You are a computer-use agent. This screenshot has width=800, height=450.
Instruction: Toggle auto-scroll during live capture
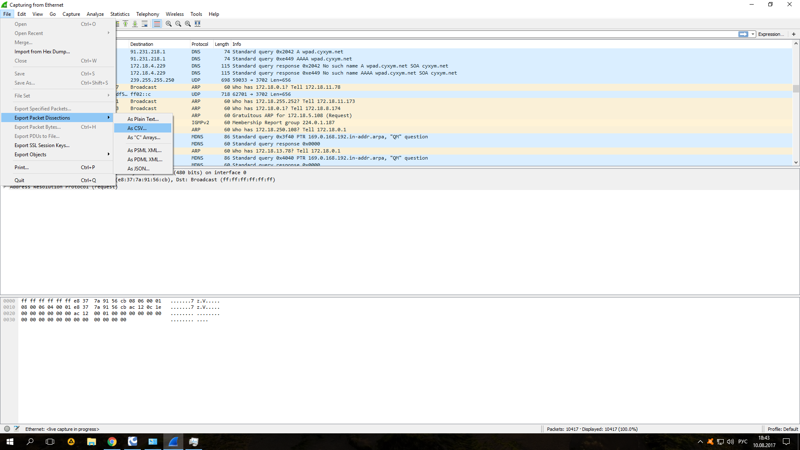click(x=145, y=24)
